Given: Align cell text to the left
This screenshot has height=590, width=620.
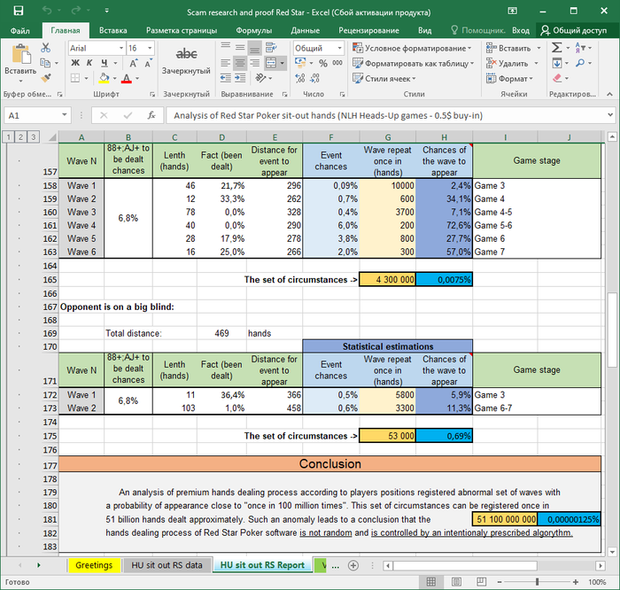Looking at the screenshot, I should pyautogui.click(x=225, y=63).
